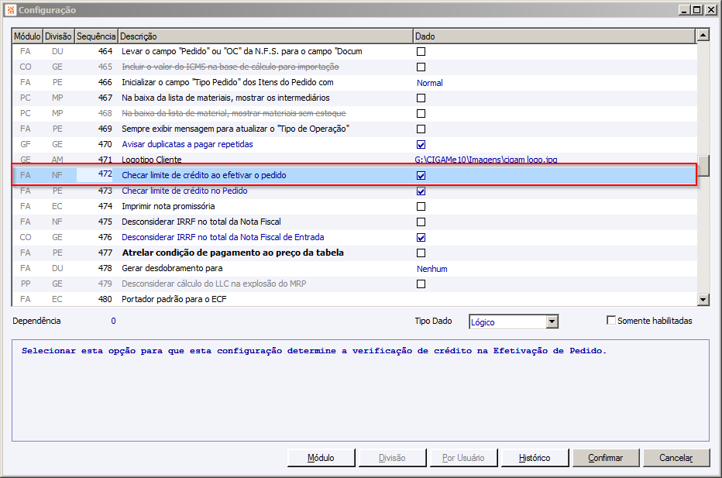Click the Configuração window title icon
The height and width of the screenshot is (478, 722).
pos(11,9)
